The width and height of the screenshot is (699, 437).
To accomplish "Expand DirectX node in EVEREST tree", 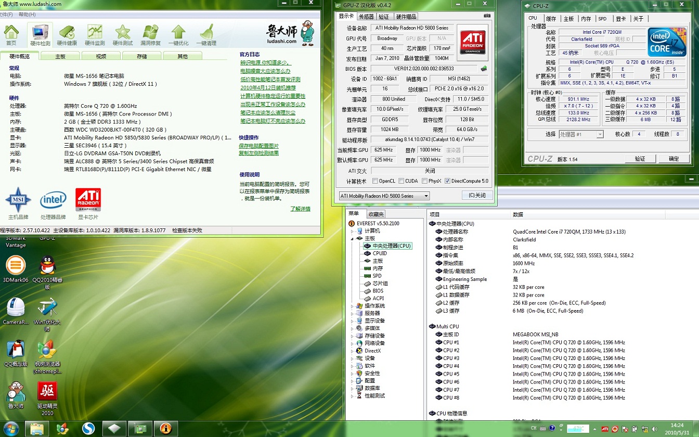I will coord(352,351).
